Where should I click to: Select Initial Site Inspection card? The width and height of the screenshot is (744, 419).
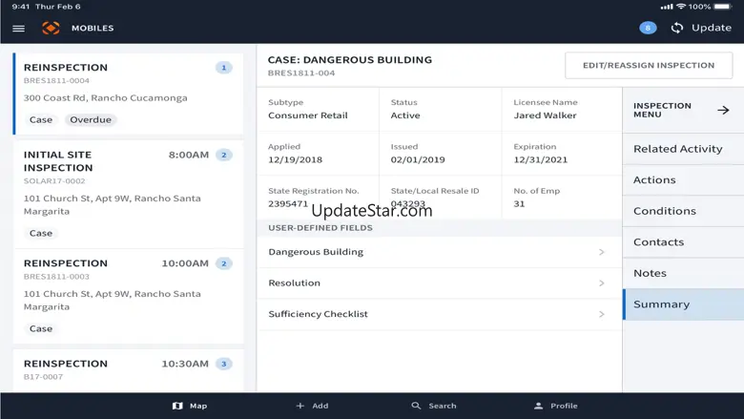click(x=128, y=194)
